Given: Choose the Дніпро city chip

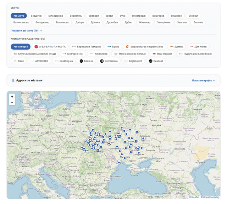Looking at the screenshot, I should [79, 22].
